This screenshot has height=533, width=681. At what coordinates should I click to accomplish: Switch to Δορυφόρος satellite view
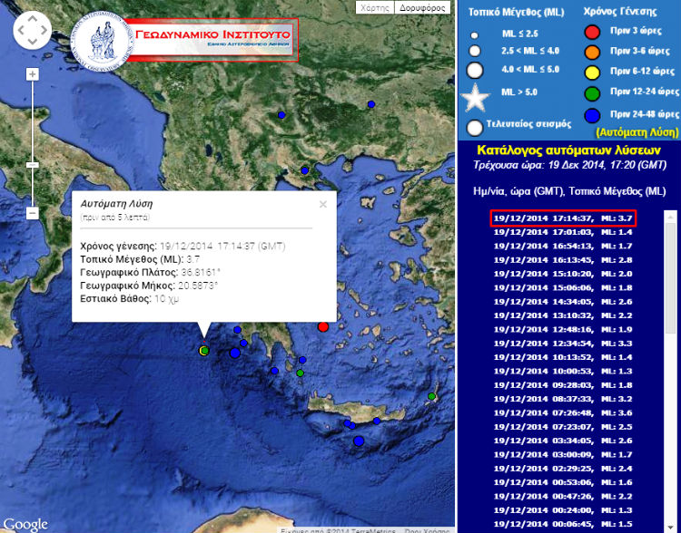click(x=422, y=7)
